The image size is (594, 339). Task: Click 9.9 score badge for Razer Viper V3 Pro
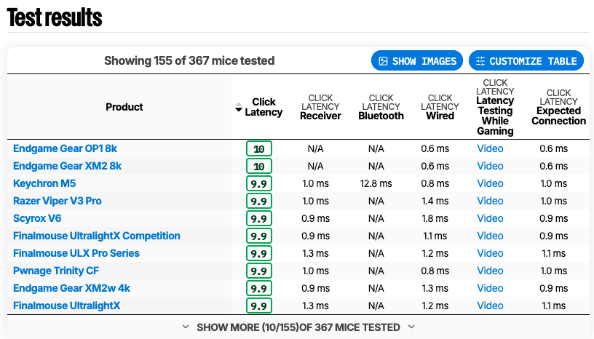259,201
